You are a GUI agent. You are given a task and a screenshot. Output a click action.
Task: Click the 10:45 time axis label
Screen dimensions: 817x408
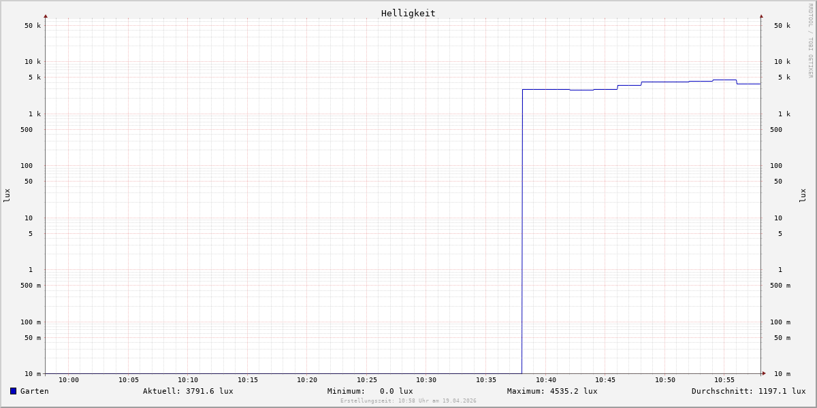605,380
